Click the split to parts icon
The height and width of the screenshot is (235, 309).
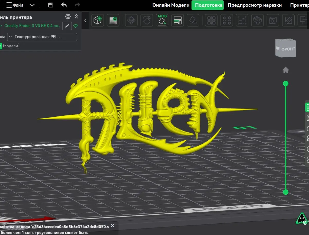[227, 20]
